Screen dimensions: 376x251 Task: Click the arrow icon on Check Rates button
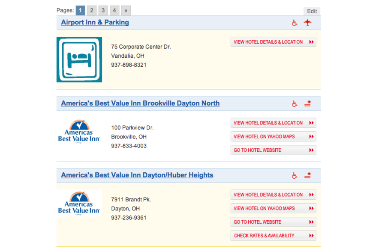point(311,236)
